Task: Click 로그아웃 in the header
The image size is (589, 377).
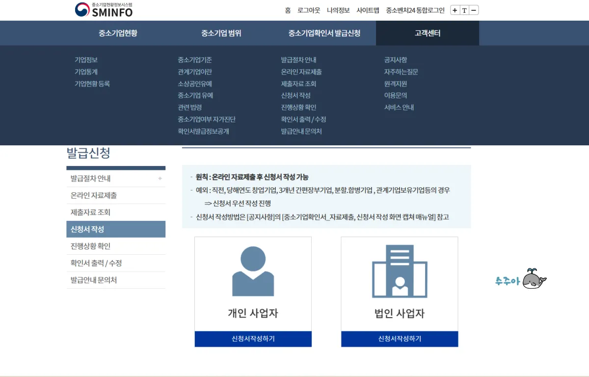Action: tap(308, 9)
